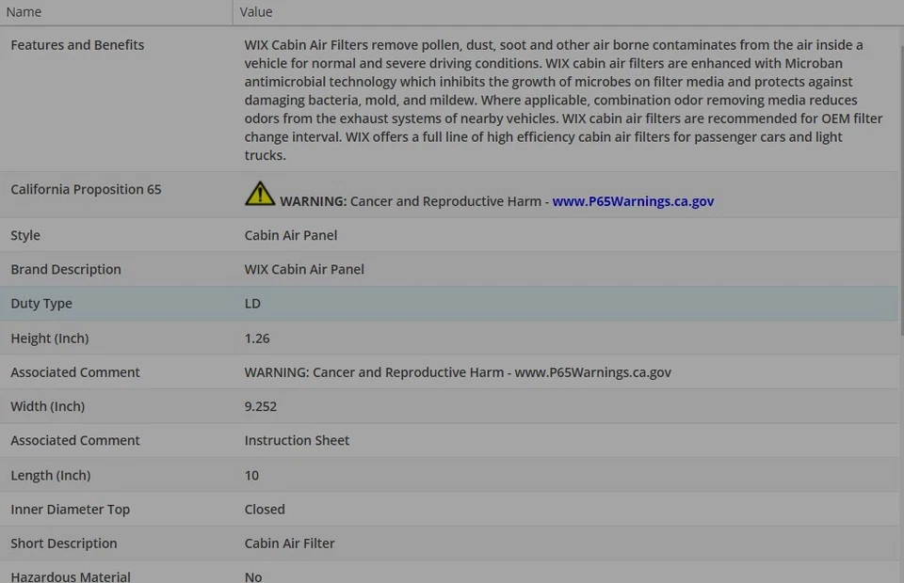Select the Length (Inch) row label
The width and height of the screenshot is (904, 583).
click(x=50, y=475)
